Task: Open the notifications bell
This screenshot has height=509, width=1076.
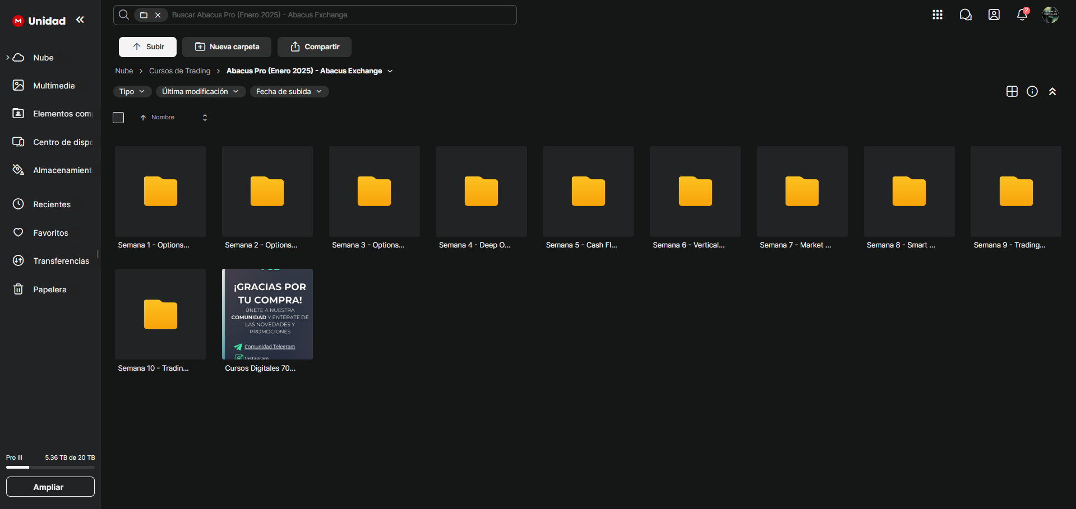Action: (1022, 15)
